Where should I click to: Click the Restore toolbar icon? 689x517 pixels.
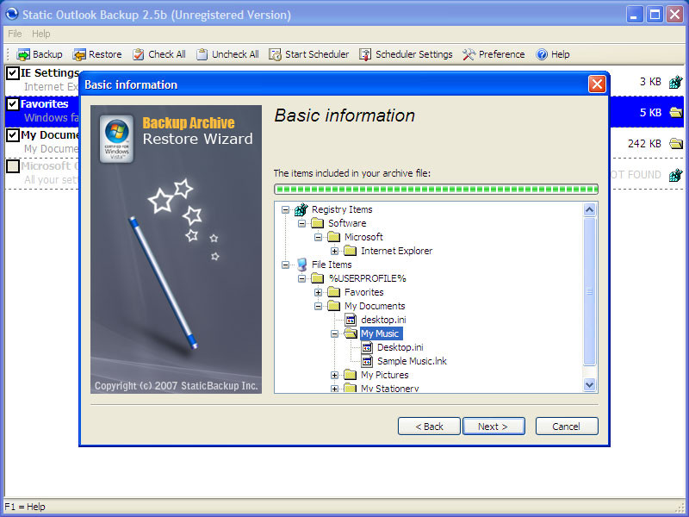click(x=79, y=54)
